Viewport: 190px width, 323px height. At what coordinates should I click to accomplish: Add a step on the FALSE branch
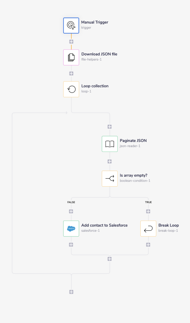click(71, 211)
